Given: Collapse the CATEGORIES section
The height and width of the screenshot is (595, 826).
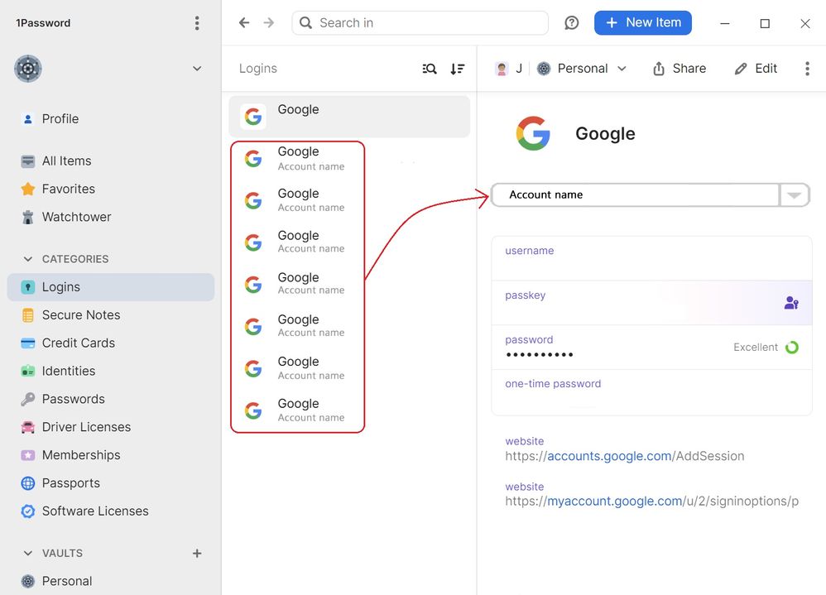Looking at the screenshot, I should [28, 259].
